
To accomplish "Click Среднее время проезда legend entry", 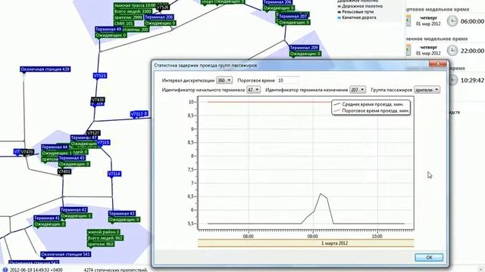I will point(372,104).
